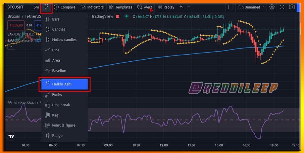
Task: Open the Unnamed layout dropdown
Action: [255, 7]
